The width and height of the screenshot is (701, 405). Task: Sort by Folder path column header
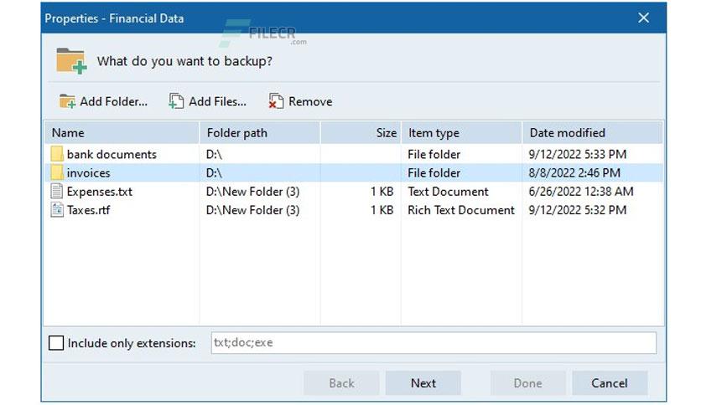click(260, 133)
